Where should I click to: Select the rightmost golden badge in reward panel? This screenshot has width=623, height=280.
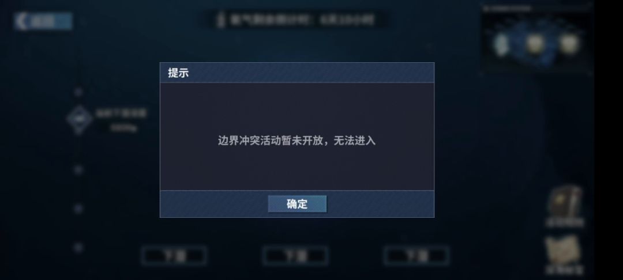(569, 44)
